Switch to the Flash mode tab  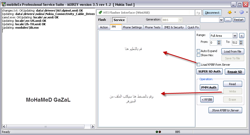102,20
